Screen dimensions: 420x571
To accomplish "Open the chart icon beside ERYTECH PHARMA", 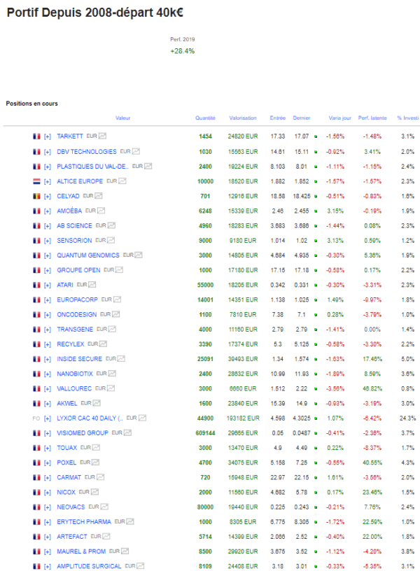I will point(130,521).
